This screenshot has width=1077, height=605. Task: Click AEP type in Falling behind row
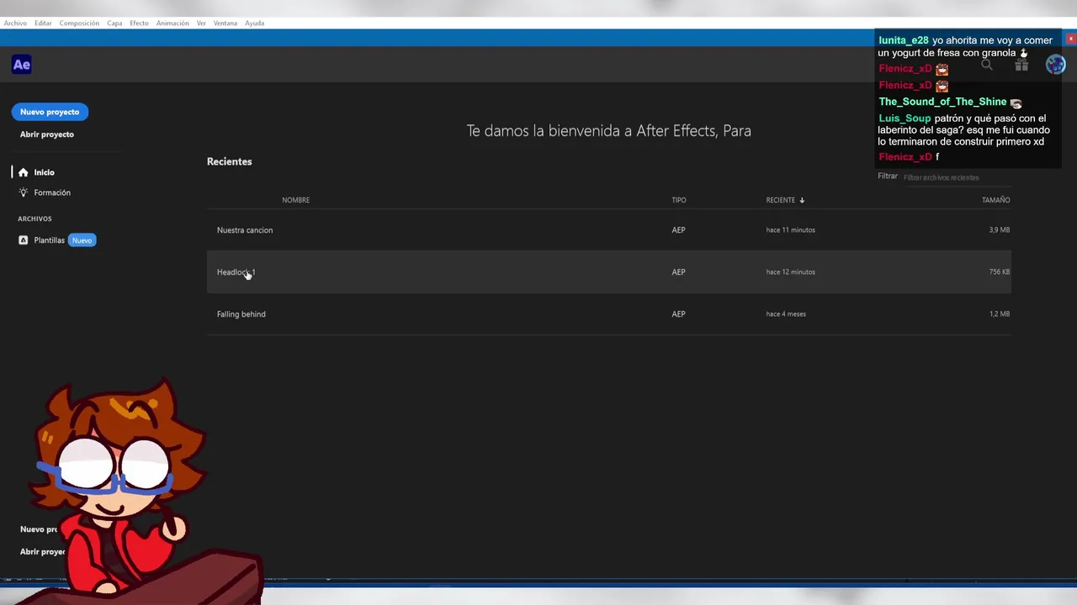pyautogui.click(x=678, y=314)
